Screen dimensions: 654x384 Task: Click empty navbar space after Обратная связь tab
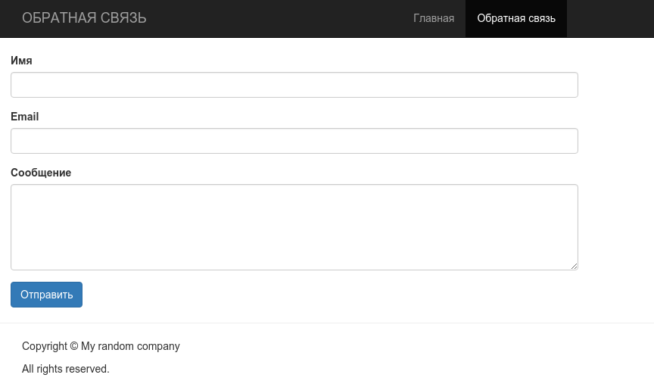[609, 18]
